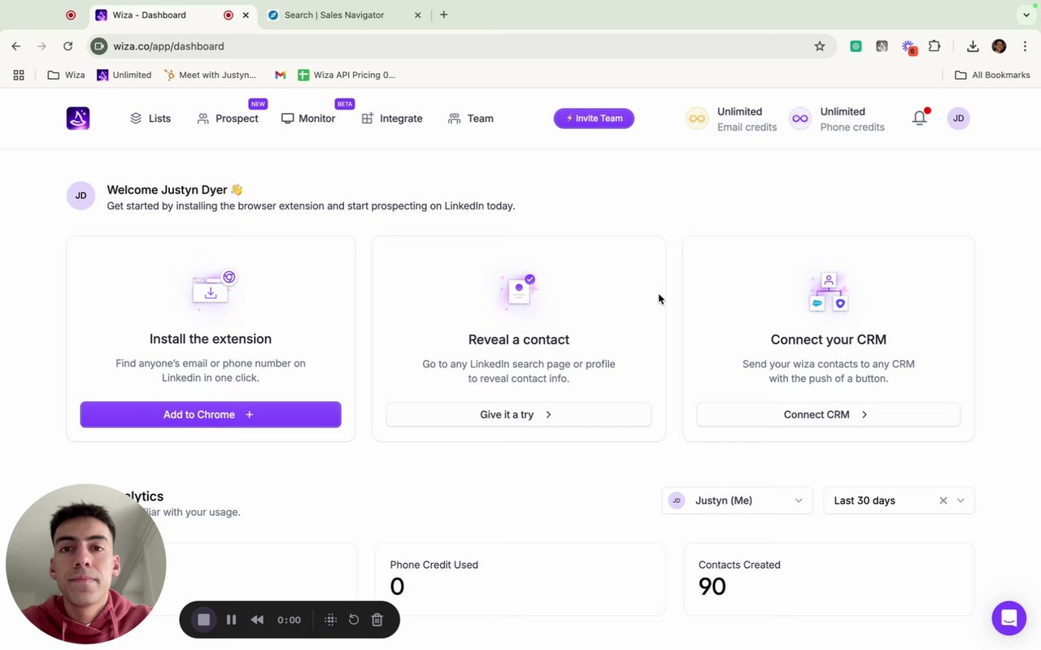
Task: Open the Chrome extensions puzzle icon
Action: click(934, 46)
